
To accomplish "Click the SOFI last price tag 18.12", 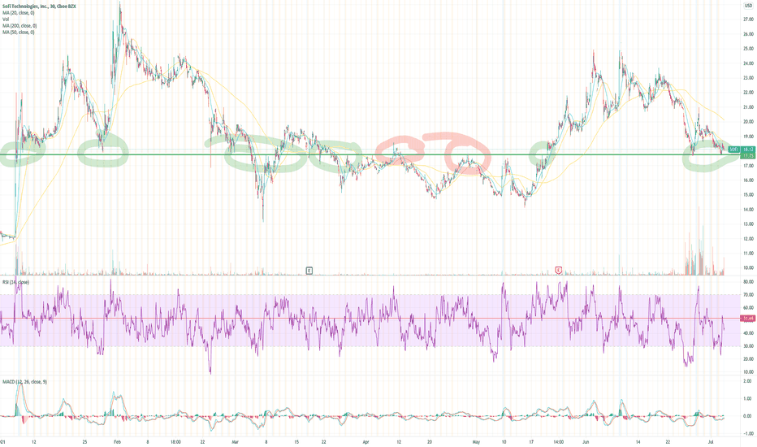I will (x=742, y=150).
